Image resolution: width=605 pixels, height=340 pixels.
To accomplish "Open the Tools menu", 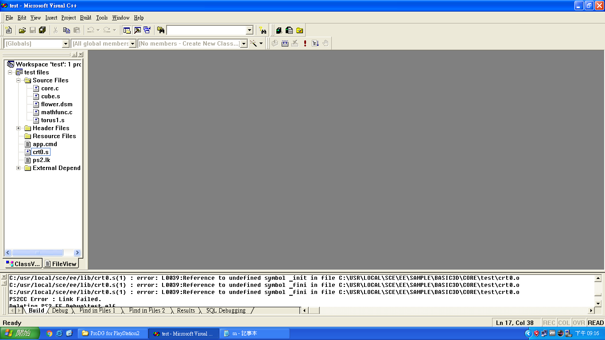I will click(x=102, y=18).
